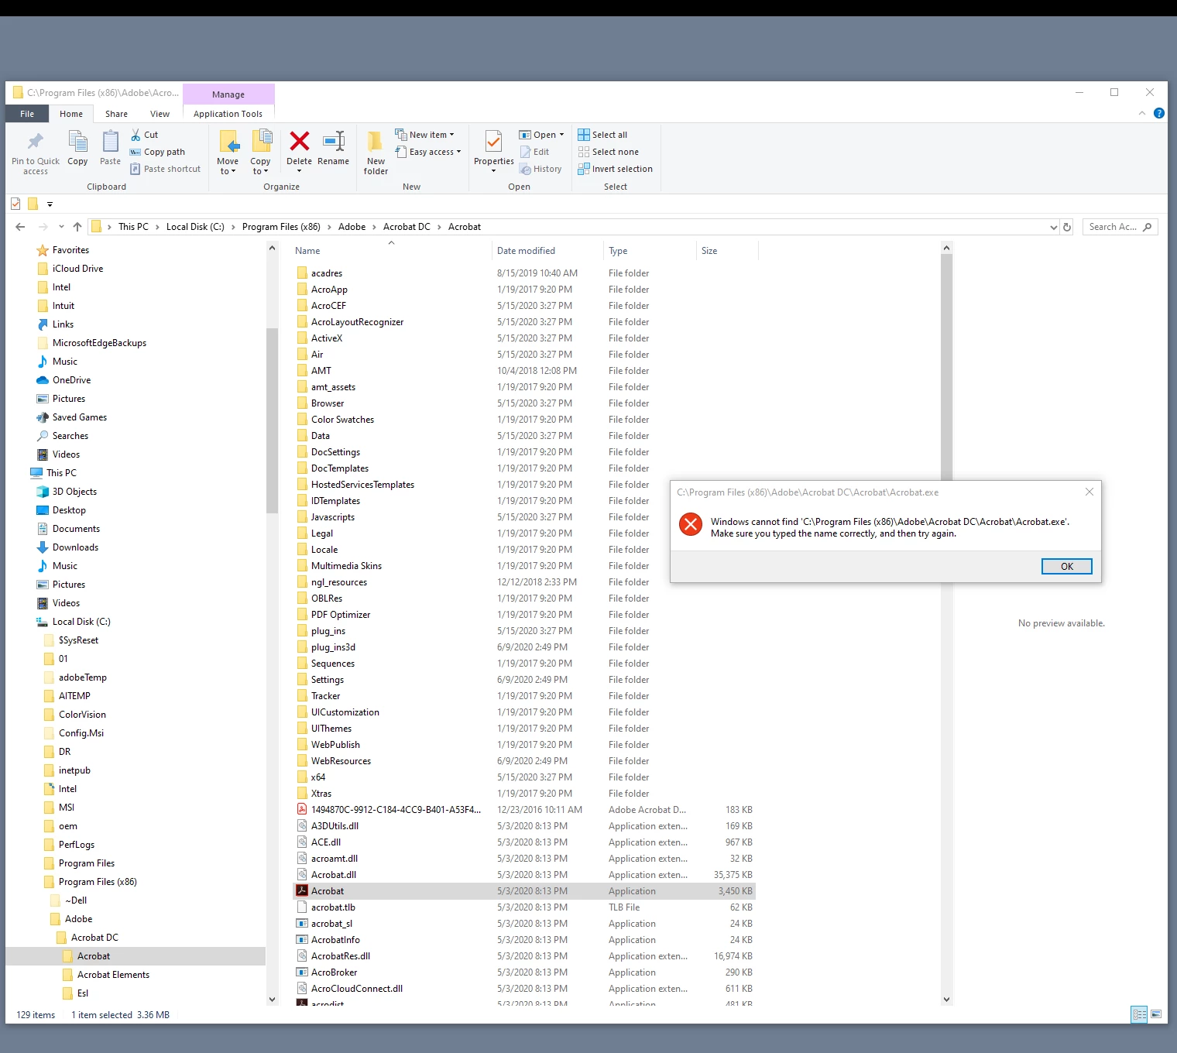The width and height of the screenshot is (1177, 1053).
Task: Click Acrobat DC breadcrumb segment
Action: pos(407,227)
